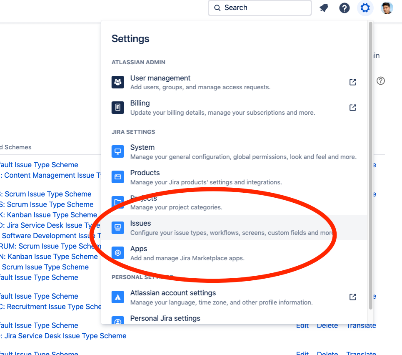The height and width of the screenshot is (355, 402).
Task: Open the notifications megaphone icon
Action: point(324,8)
